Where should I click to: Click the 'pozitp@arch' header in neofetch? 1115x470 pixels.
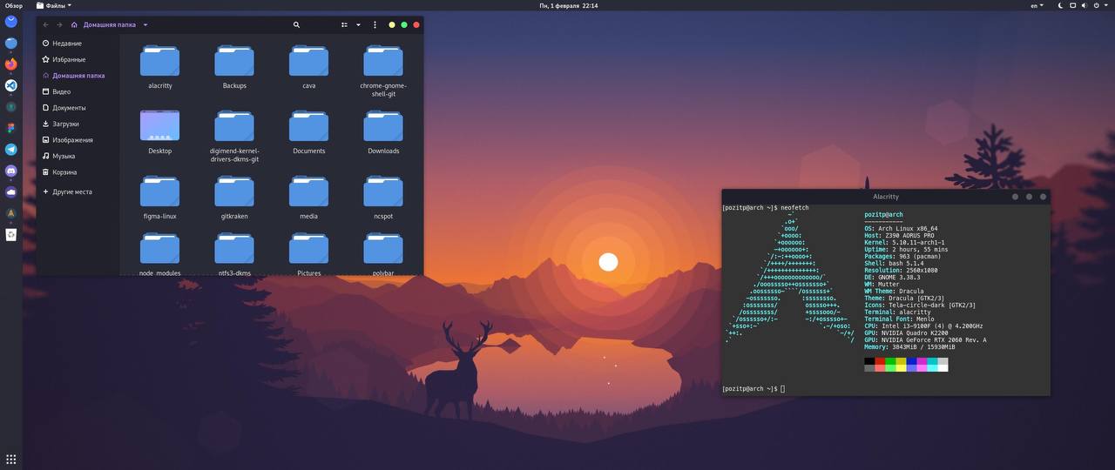click(x=883, y=215)
